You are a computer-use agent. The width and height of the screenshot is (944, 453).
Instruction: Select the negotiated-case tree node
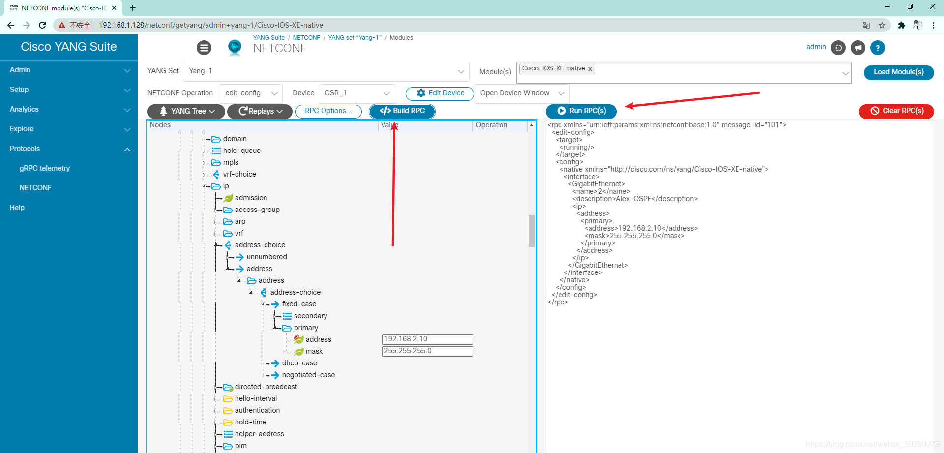(x=308, y=375)
